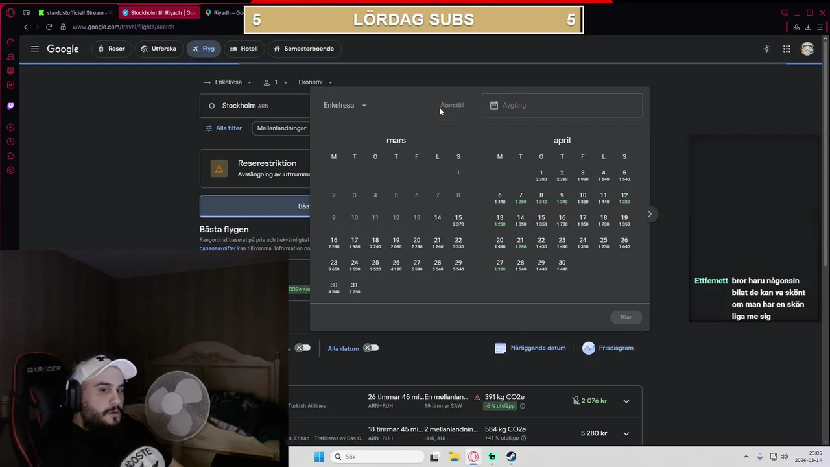
Task: Open File Explorer from the taskbar
Action: coord(454,457)
